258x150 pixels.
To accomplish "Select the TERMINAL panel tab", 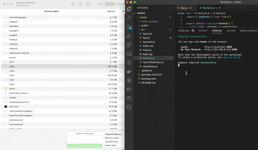I will 217,31.
